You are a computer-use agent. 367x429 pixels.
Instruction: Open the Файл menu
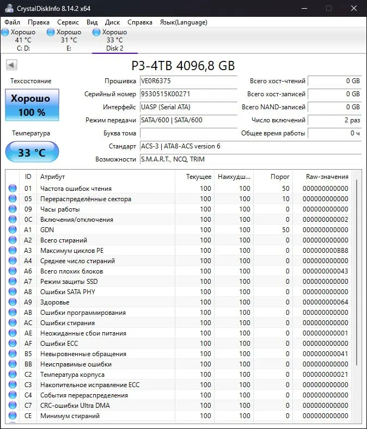(13, 22)
